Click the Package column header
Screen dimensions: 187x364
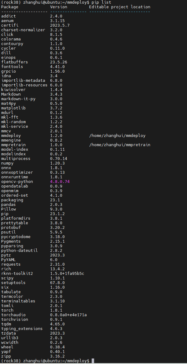pyautogui.click(x=10, y=7)
